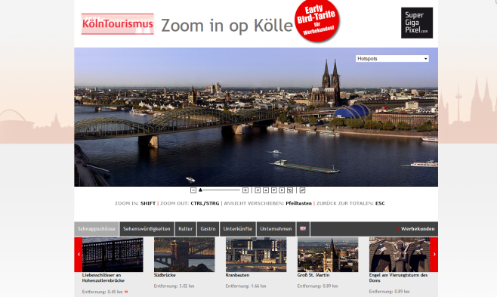Switch to the Gastro tab
Viewport: 497px width, 297px height.
tap(208, 228)
